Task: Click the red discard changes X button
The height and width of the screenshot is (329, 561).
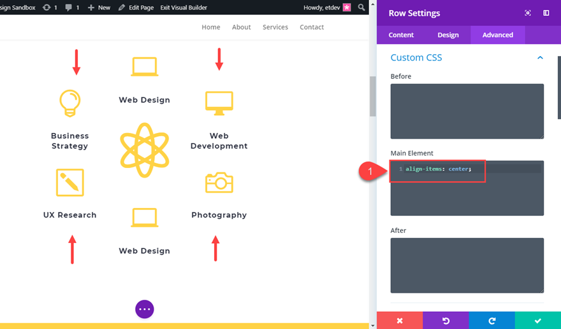Action: 400,321
